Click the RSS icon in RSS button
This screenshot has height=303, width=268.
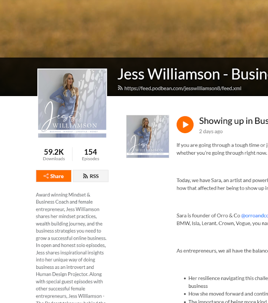(x=85, y=176)
